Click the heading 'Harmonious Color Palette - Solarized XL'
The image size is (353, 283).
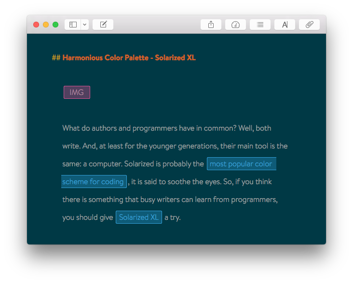(x=129, y=58)
